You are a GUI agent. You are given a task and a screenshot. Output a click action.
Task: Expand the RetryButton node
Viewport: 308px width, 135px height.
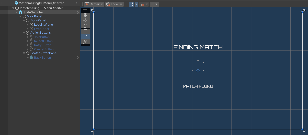28,45
